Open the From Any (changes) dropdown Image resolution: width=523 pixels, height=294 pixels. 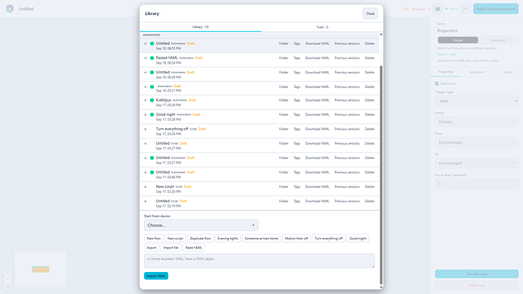[x=477, y=142]
